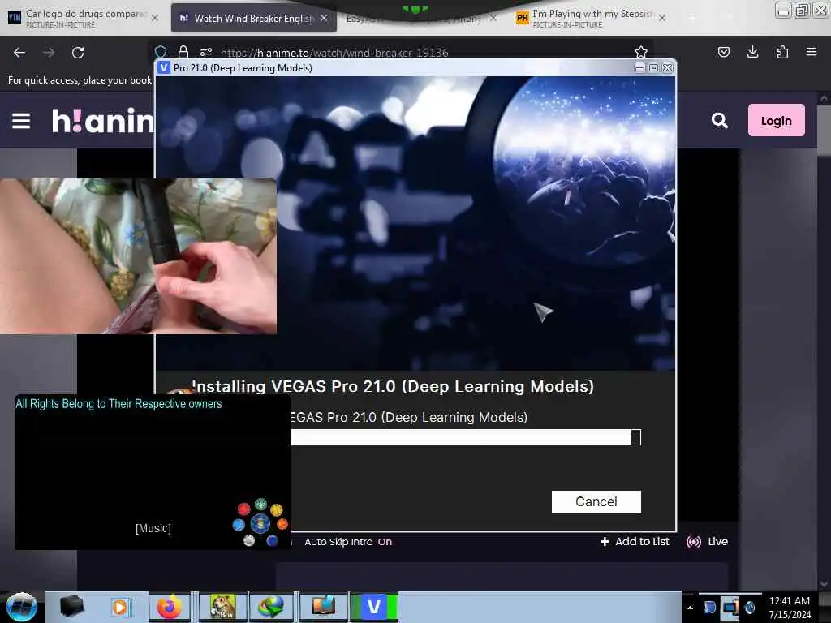
Task: Close the Car logo do drugs tab
Action: (x=155, y=18)
